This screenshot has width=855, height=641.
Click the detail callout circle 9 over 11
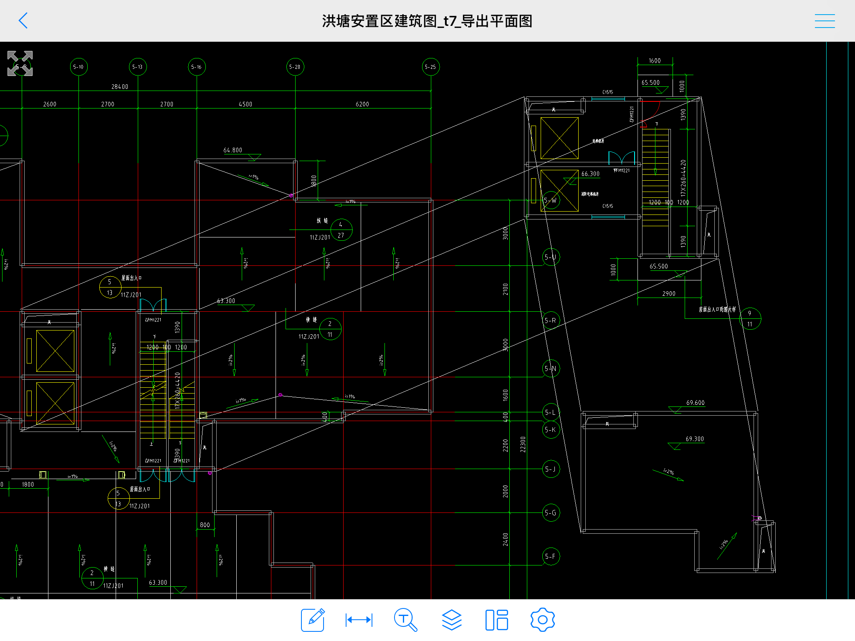click(750, 318)
